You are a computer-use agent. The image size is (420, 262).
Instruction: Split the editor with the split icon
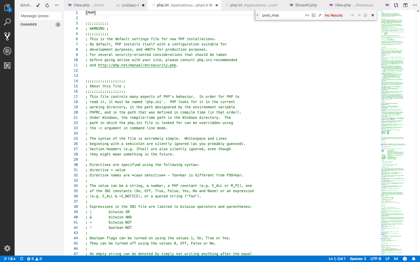(x=405, y=5)
